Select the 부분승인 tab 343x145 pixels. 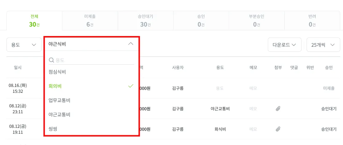coord(256,21)
